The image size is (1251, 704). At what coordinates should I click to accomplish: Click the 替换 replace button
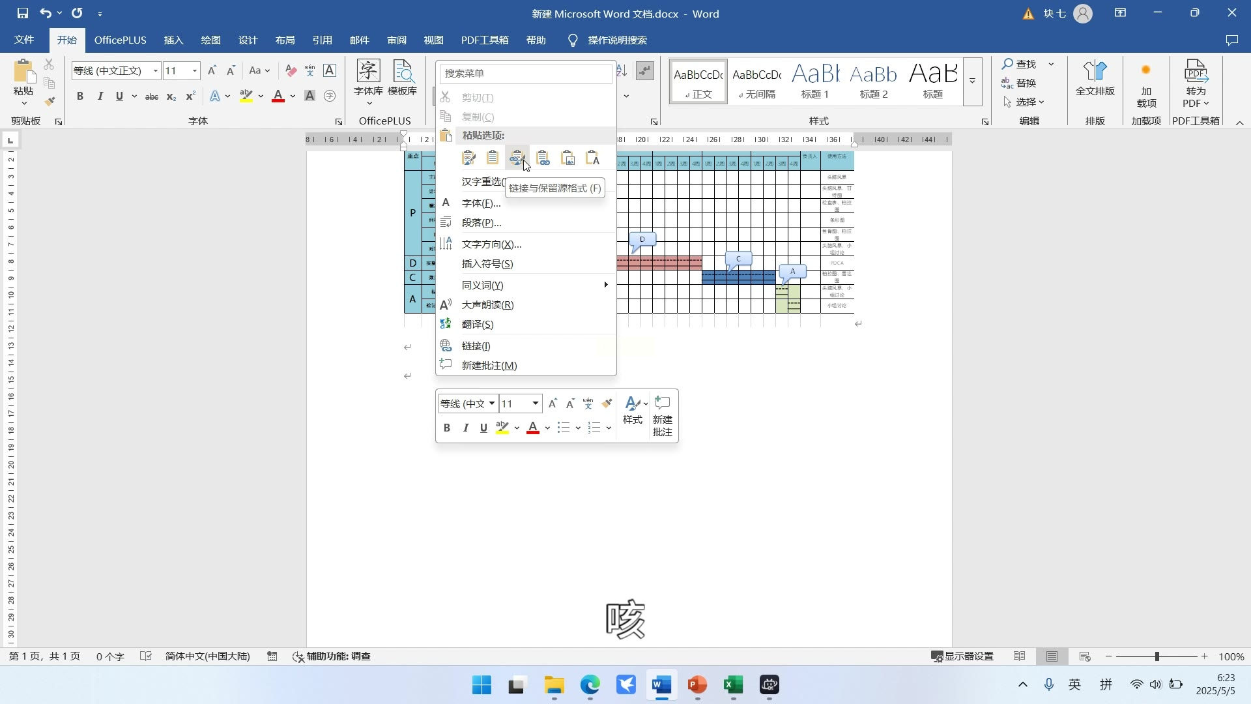[1019, 83]
